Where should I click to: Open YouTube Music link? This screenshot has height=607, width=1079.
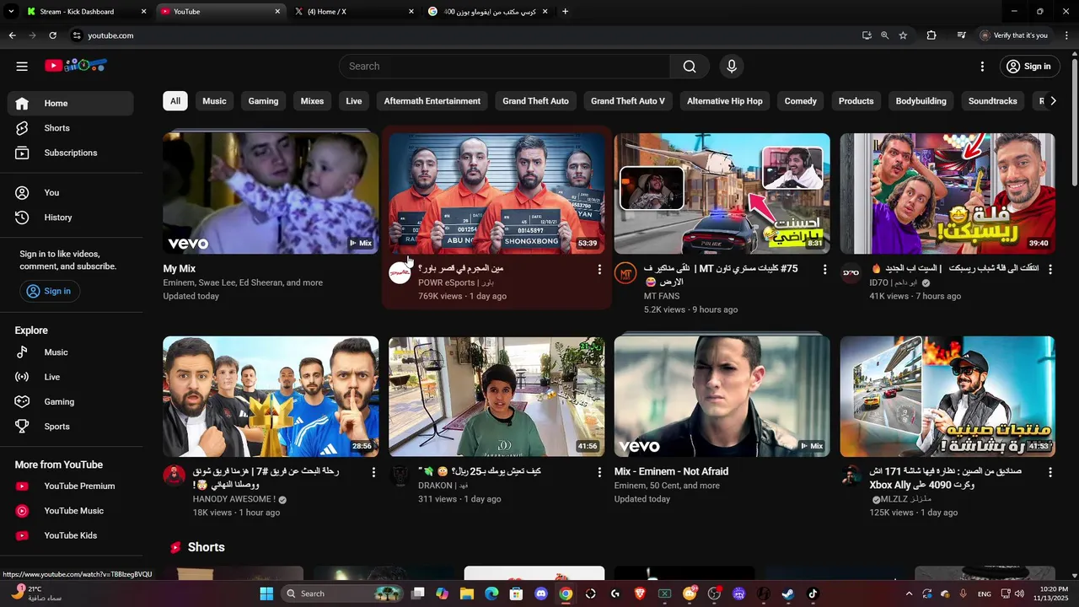pyautogui.click(x=71, y=511)
